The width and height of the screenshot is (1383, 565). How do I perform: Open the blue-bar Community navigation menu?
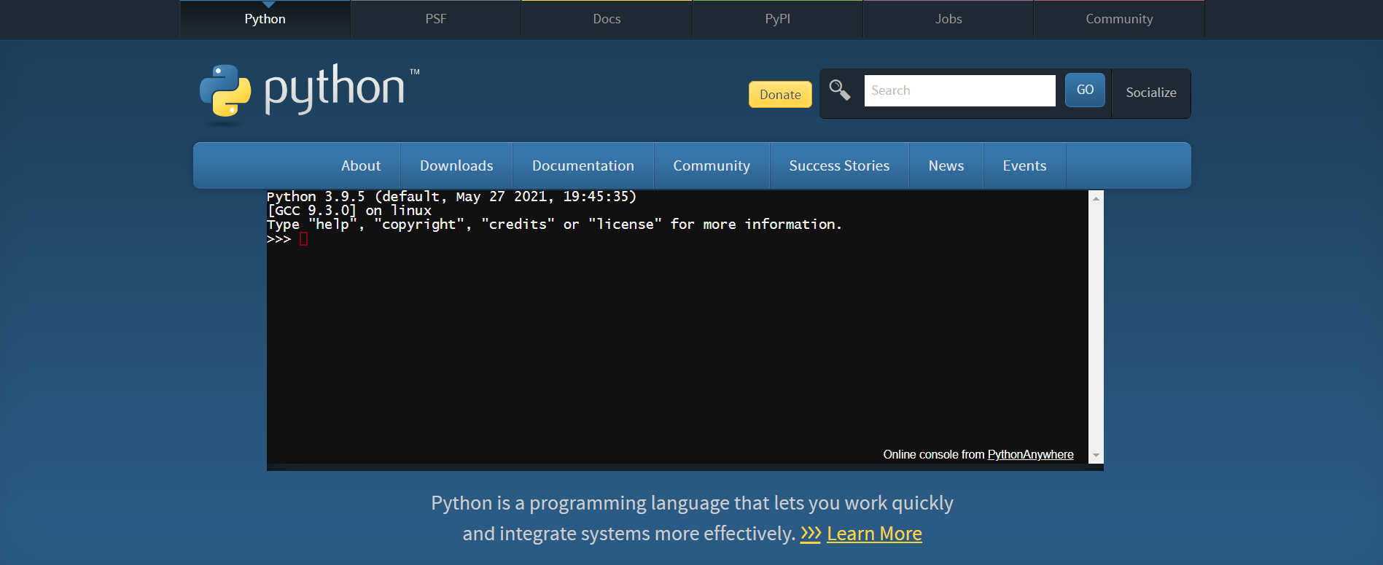[x=712, y=165]
